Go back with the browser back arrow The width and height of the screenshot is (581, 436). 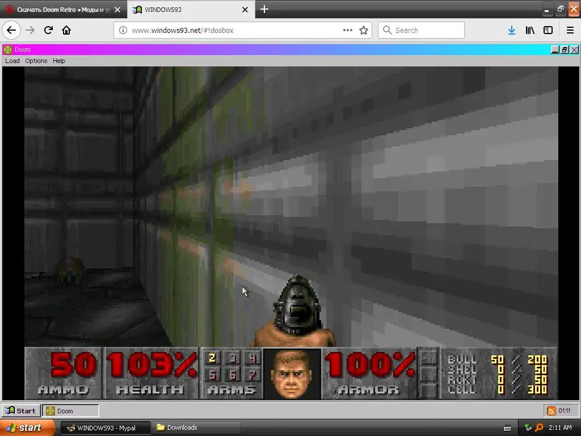pyautogui.click(x=11, y=30)
